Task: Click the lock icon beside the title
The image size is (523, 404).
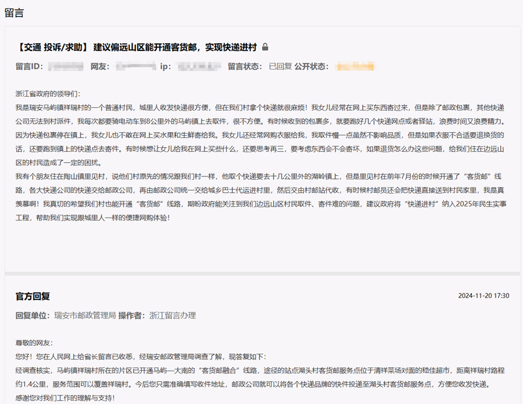Action: click(265, 48)
